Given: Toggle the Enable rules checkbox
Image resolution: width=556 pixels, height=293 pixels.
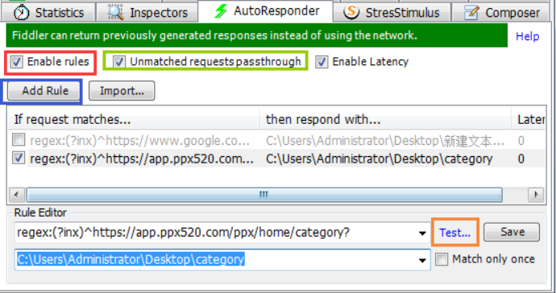Looking at the screenshot, I should point(16,62).
